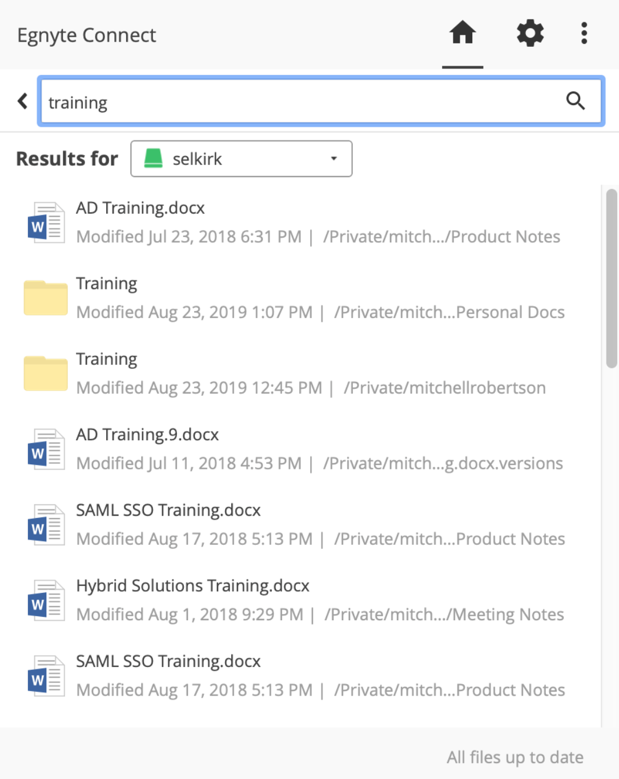Open the last SAML SSO Training.docx result
The image size is (619, 779).
[168, 661]
